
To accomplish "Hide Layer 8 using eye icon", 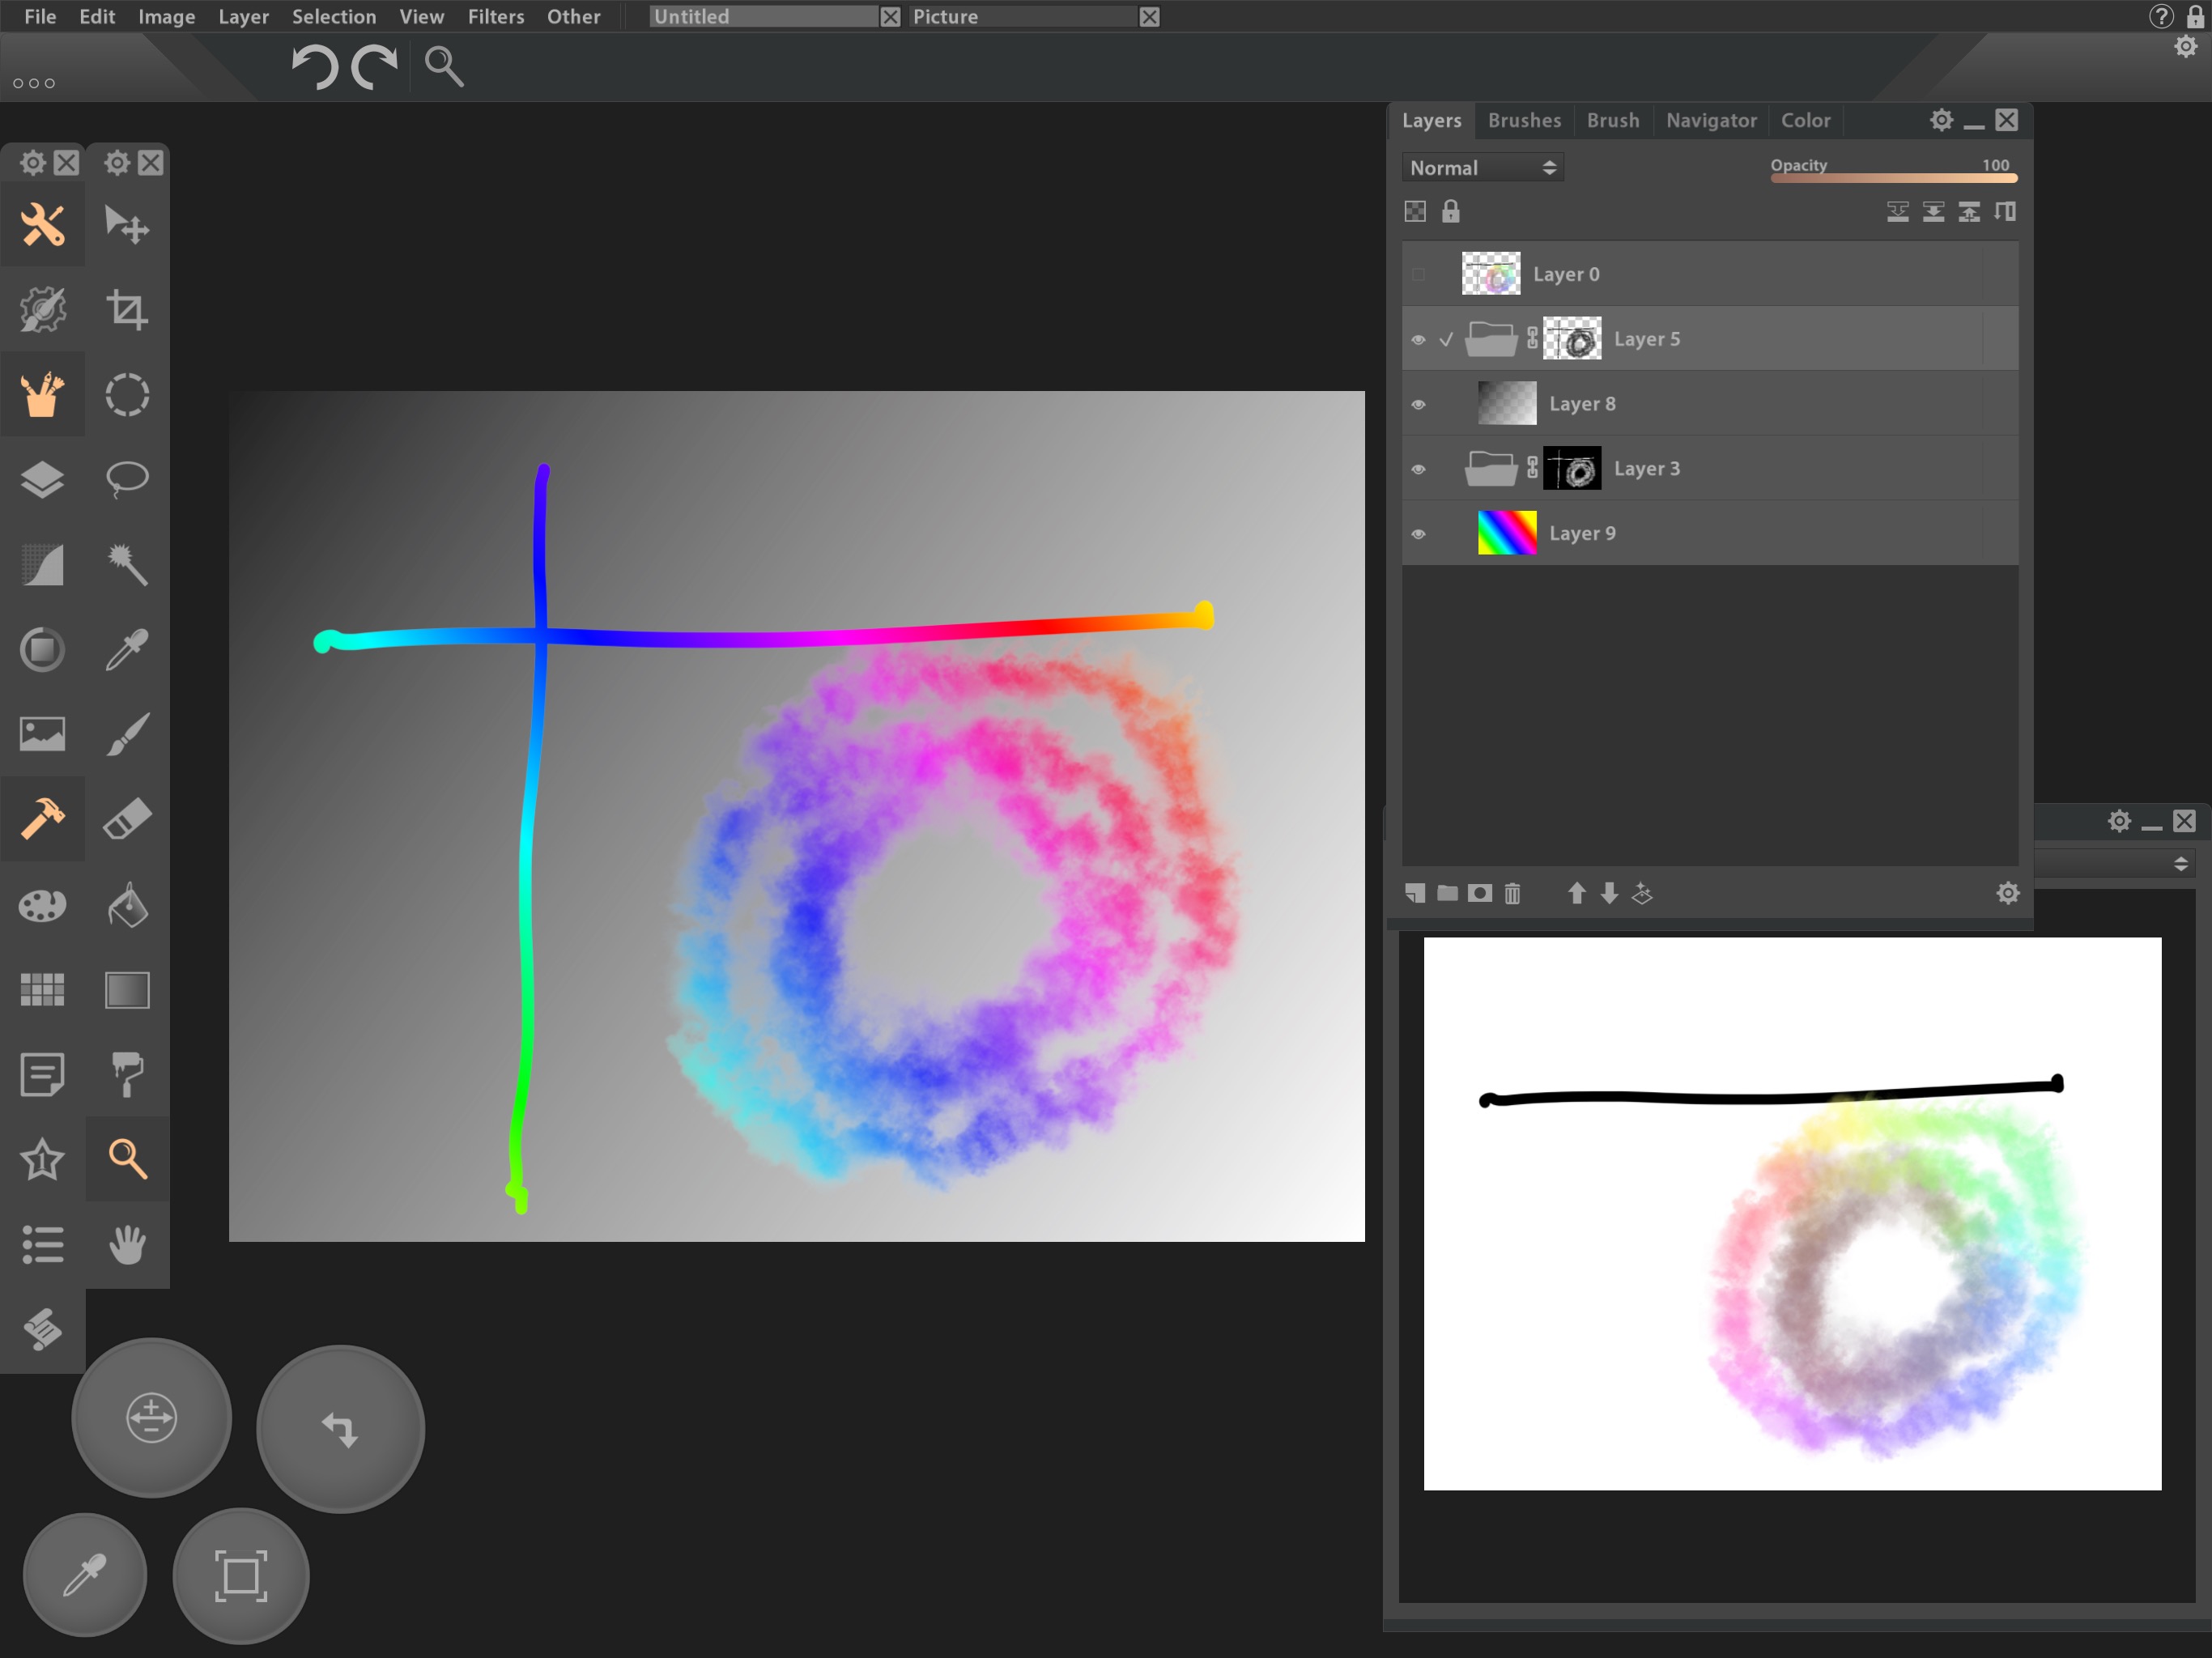I will coord(1418,404).
